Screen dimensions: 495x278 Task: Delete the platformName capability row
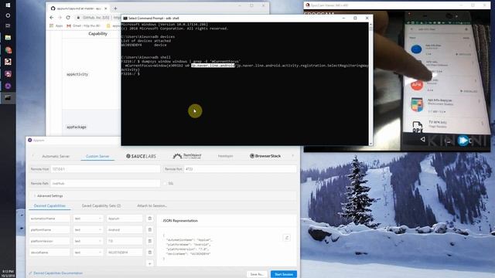(150, 229)
